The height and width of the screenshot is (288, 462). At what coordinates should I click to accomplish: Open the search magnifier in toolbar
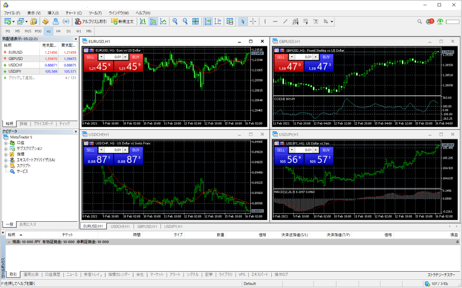point(420,21)
